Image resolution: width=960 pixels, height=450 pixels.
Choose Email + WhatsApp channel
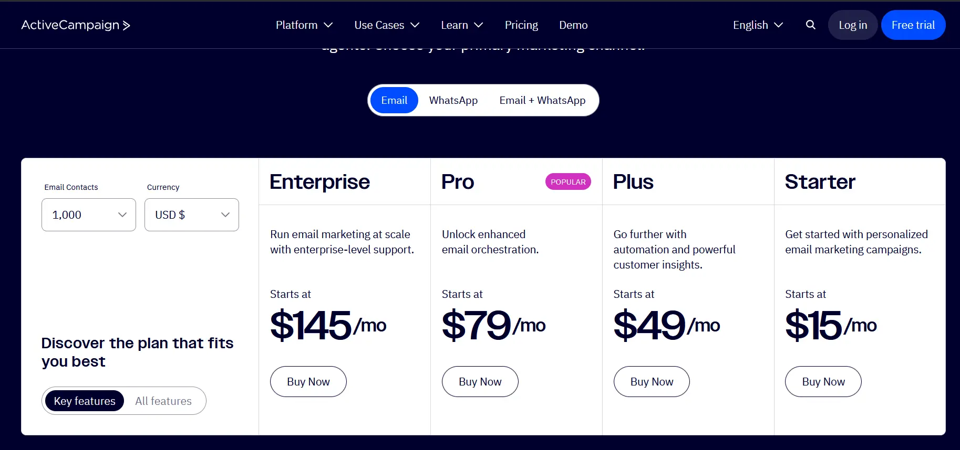[x=542, y=100]
